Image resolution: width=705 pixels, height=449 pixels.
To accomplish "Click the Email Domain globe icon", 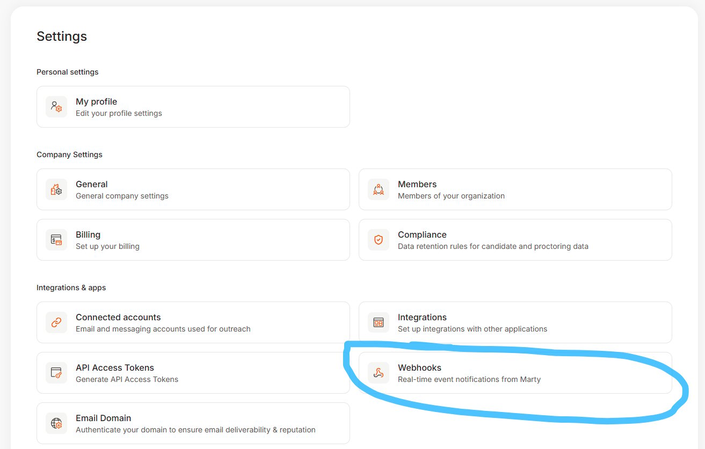I will pos(56,423).
